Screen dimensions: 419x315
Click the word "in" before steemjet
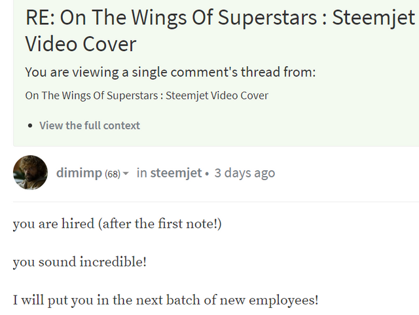point(141,174)
